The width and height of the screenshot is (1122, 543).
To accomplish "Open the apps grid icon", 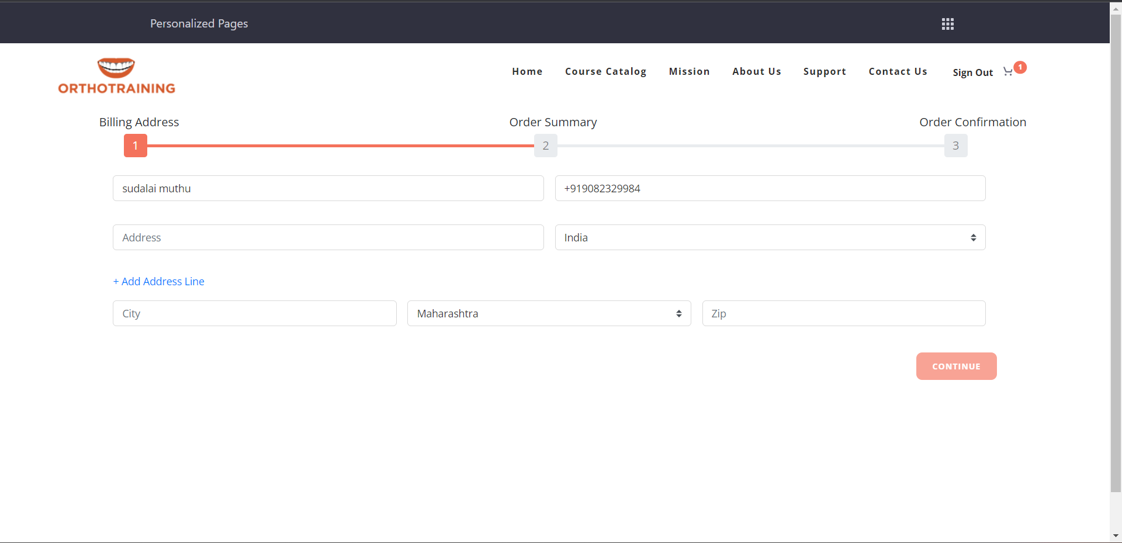I will [x=947, y=24].
